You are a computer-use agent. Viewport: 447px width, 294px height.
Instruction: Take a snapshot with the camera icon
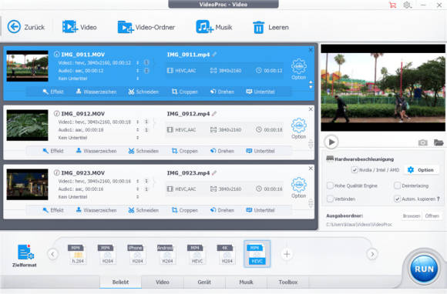coord(422,142)
